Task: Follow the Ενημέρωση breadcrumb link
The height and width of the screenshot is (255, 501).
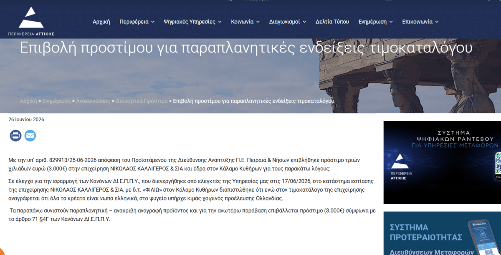Action: 56,101
